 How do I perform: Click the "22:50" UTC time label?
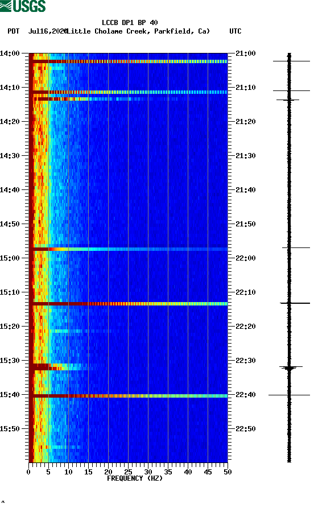click(x=246, y=428)
